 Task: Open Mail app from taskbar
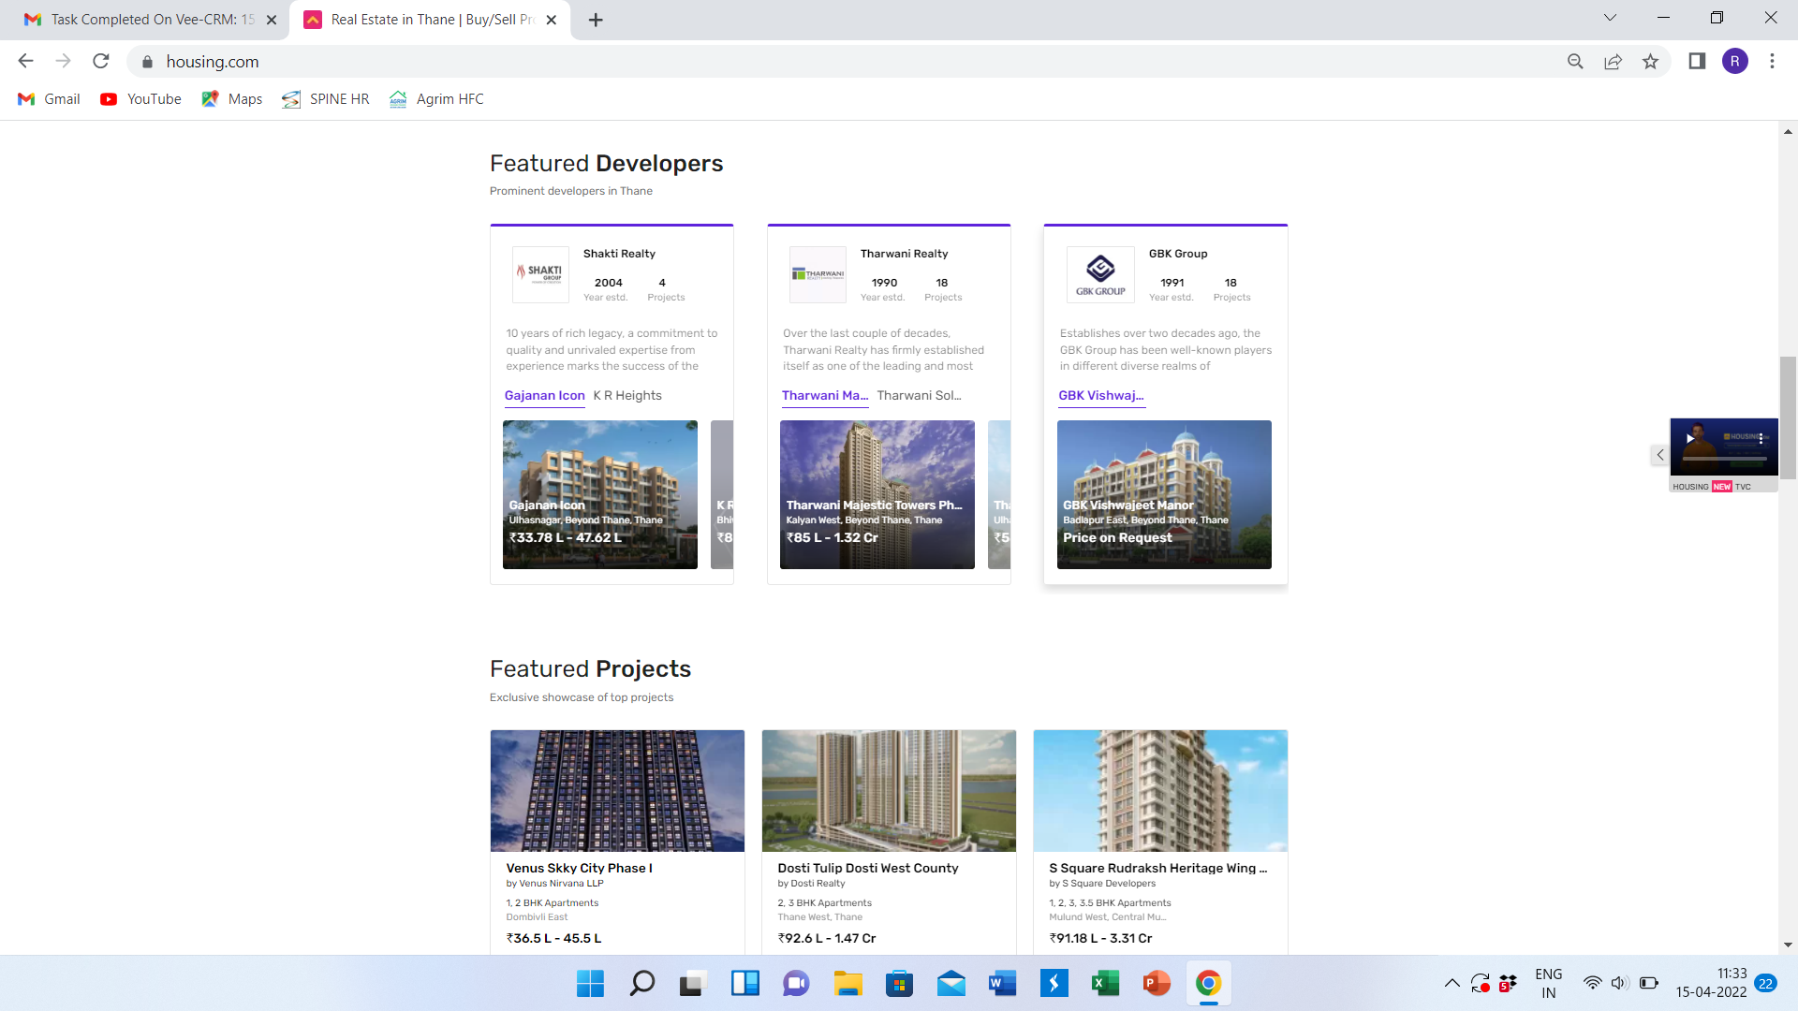pos(951,984)
